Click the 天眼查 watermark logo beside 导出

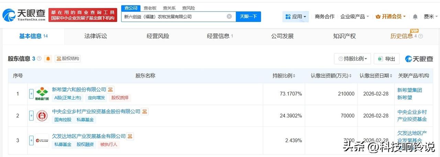click(419, 59)
